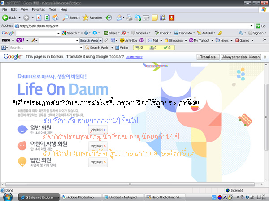
Task: Click lower toolbar Search Web button
Action: [x=97, y=48]
